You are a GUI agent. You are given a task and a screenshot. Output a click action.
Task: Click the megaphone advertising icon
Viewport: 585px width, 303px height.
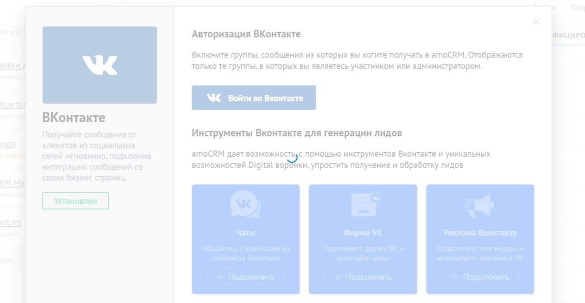point(480,205)
